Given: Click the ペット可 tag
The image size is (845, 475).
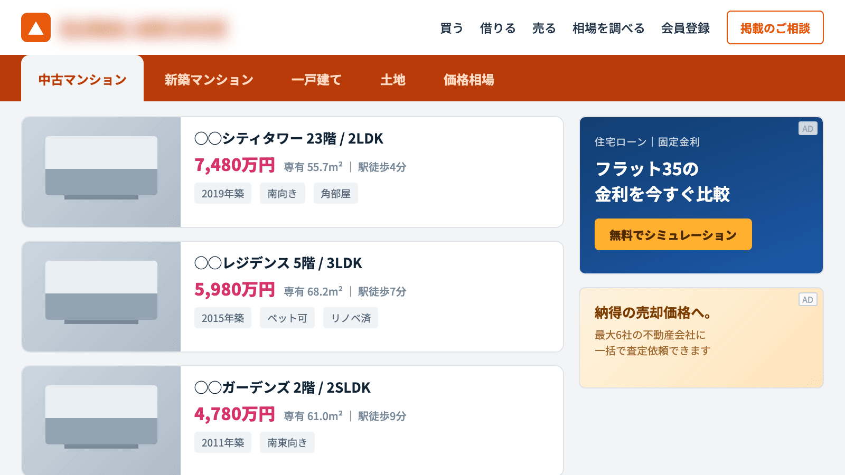Looking at the screenshot, I should pyautogui.click(x=287, y=318).
